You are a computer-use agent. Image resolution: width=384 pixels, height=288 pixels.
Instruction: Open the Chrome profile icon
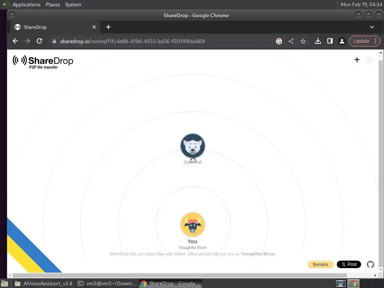coord(342,41)
